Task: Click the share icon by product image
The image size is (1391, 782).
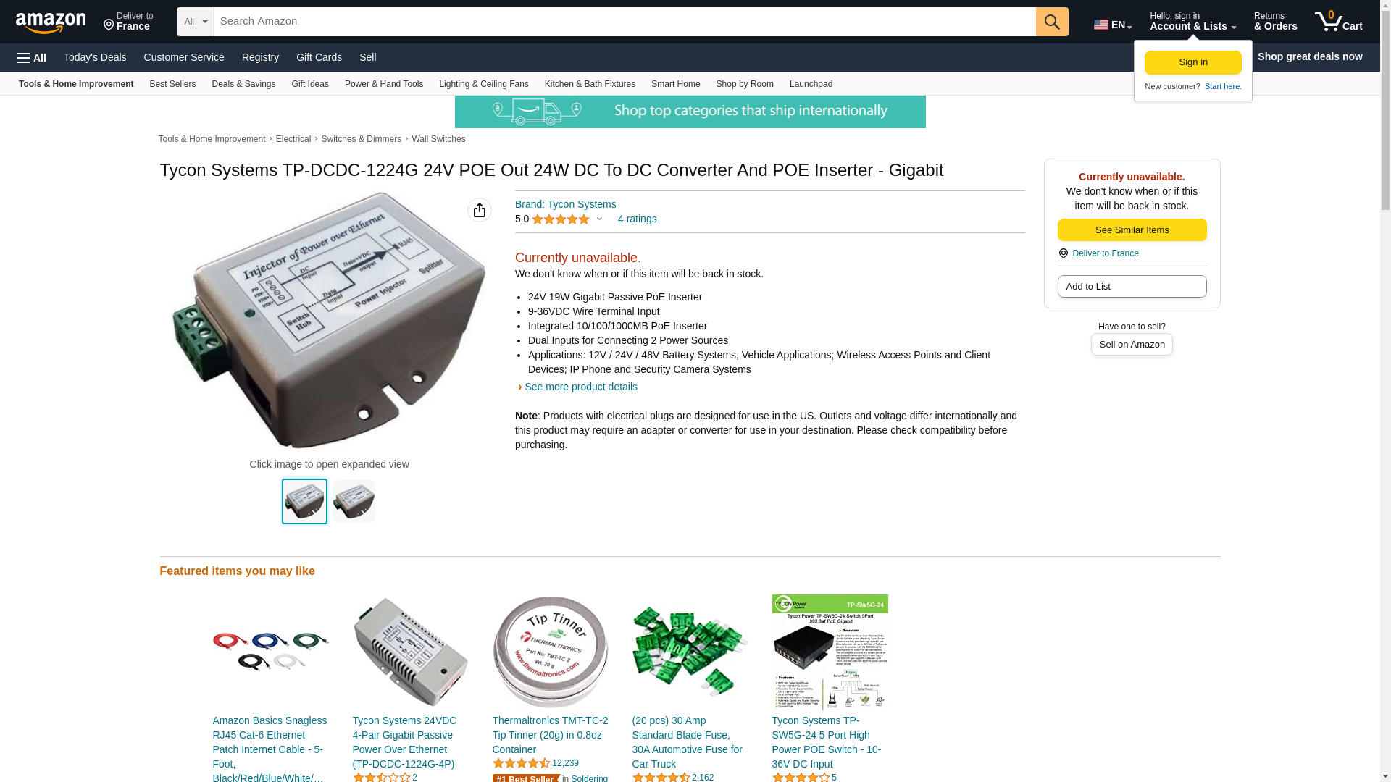Action: pos(479,210)
